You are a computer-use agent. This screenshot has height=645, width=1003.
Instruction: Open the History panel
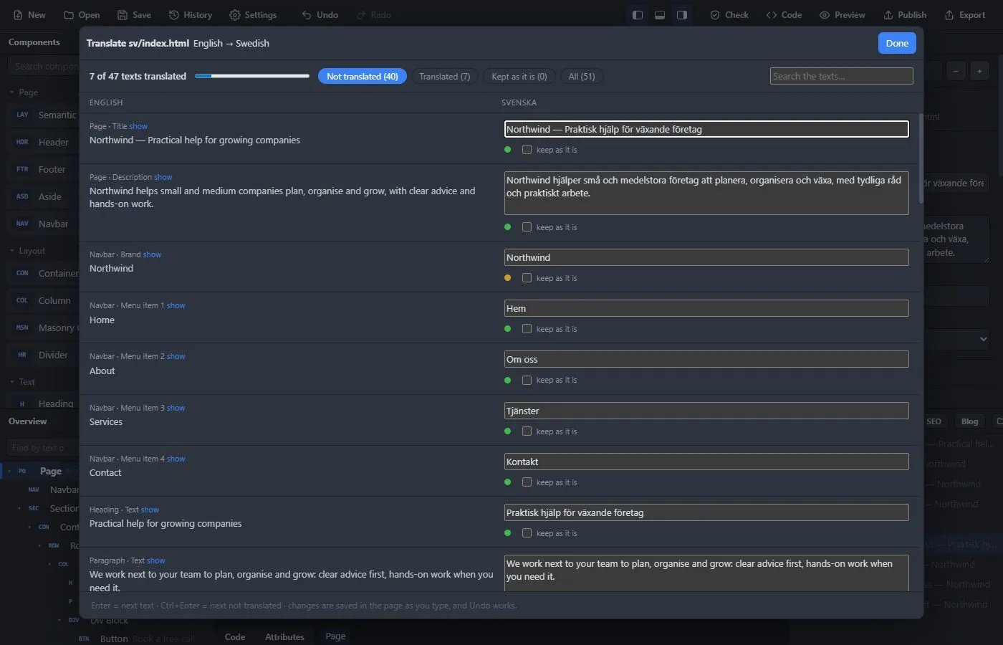pyautogui.click(x=190, y=15)
